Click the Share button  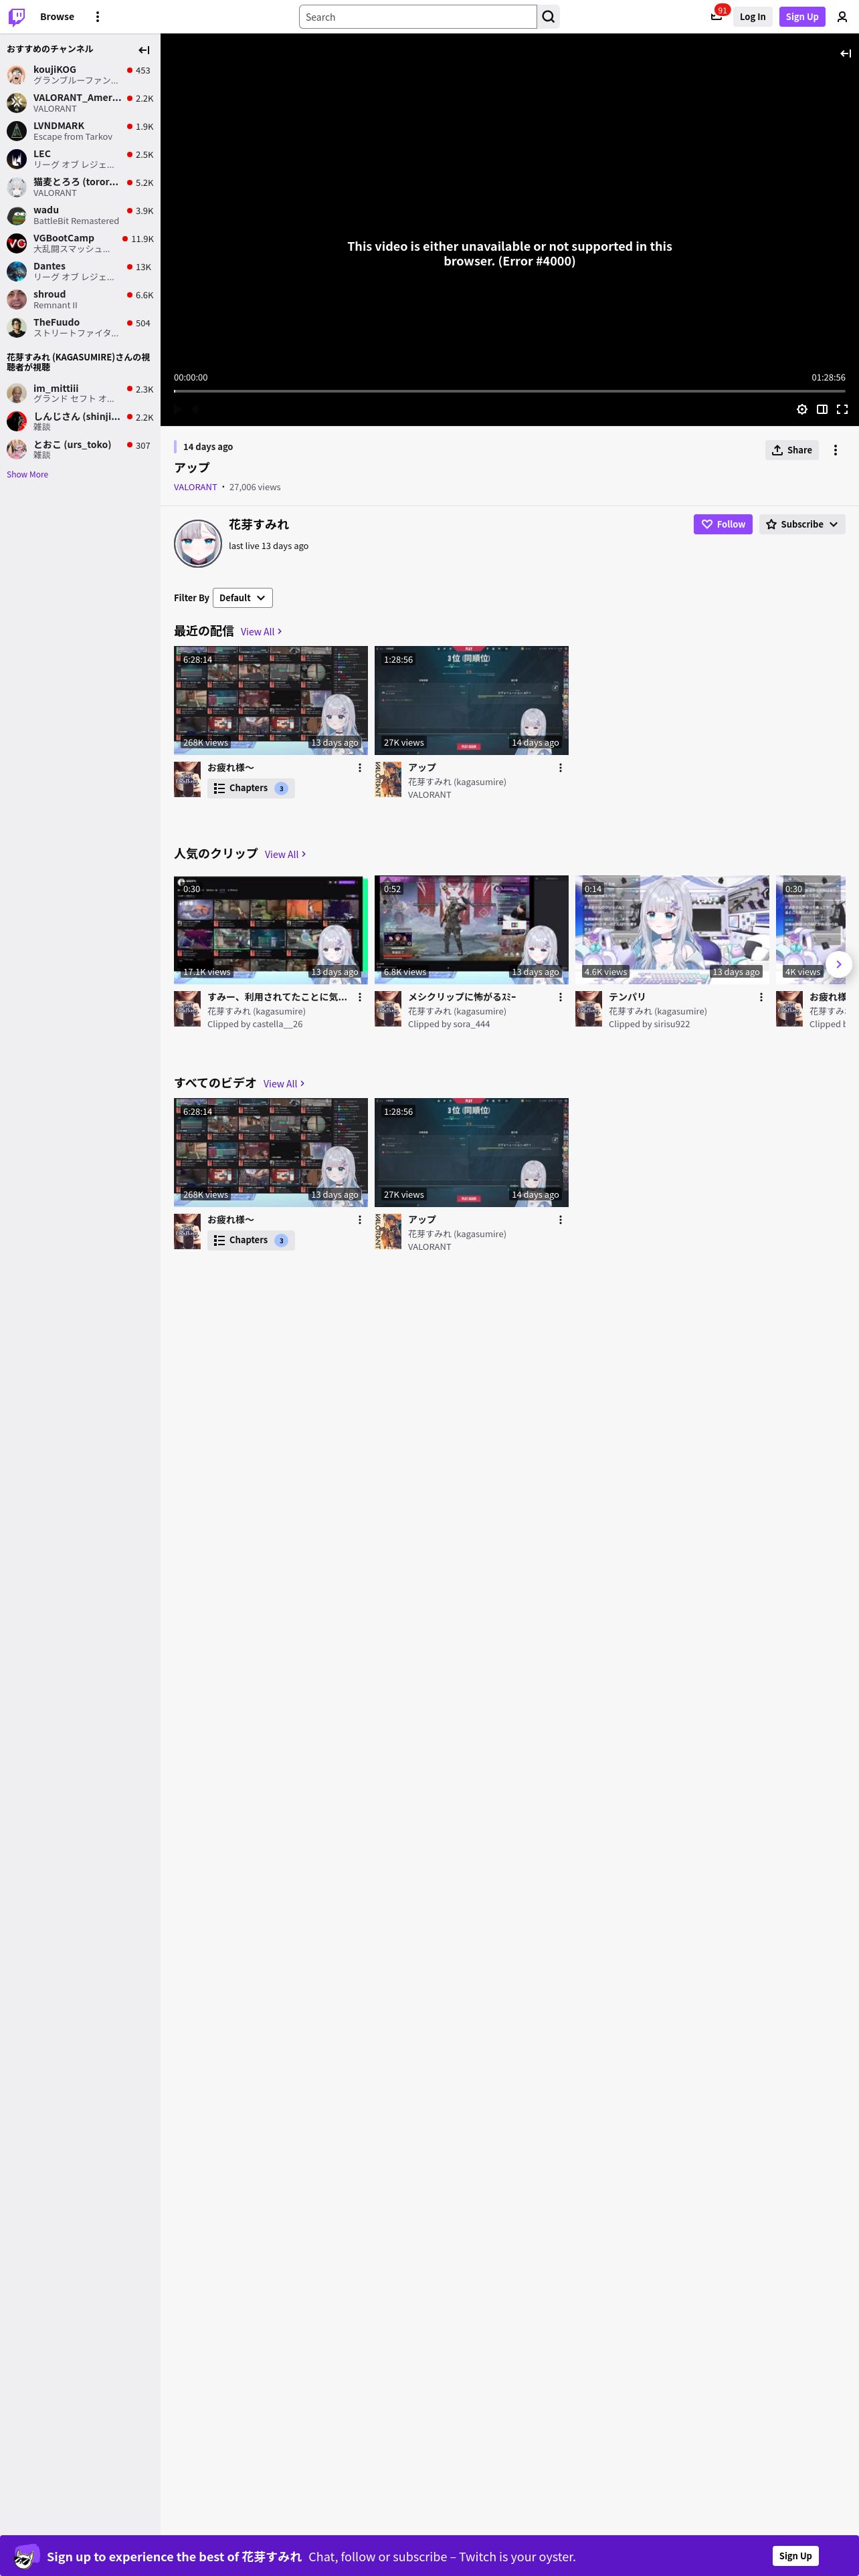pyautogui.click(x=792, y=450)
